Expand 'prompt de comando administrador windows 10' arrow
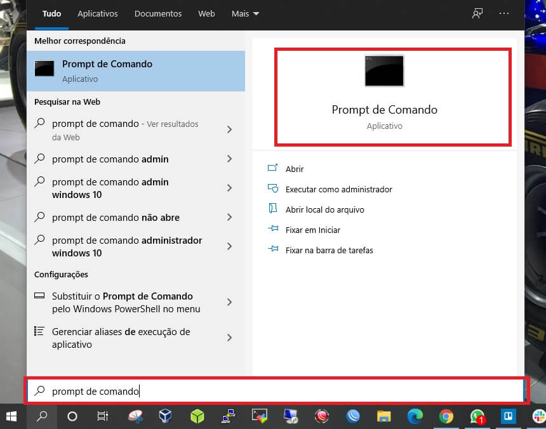This screenshot has height=429, width=546. pyautogui.click(x=229, y=247)
